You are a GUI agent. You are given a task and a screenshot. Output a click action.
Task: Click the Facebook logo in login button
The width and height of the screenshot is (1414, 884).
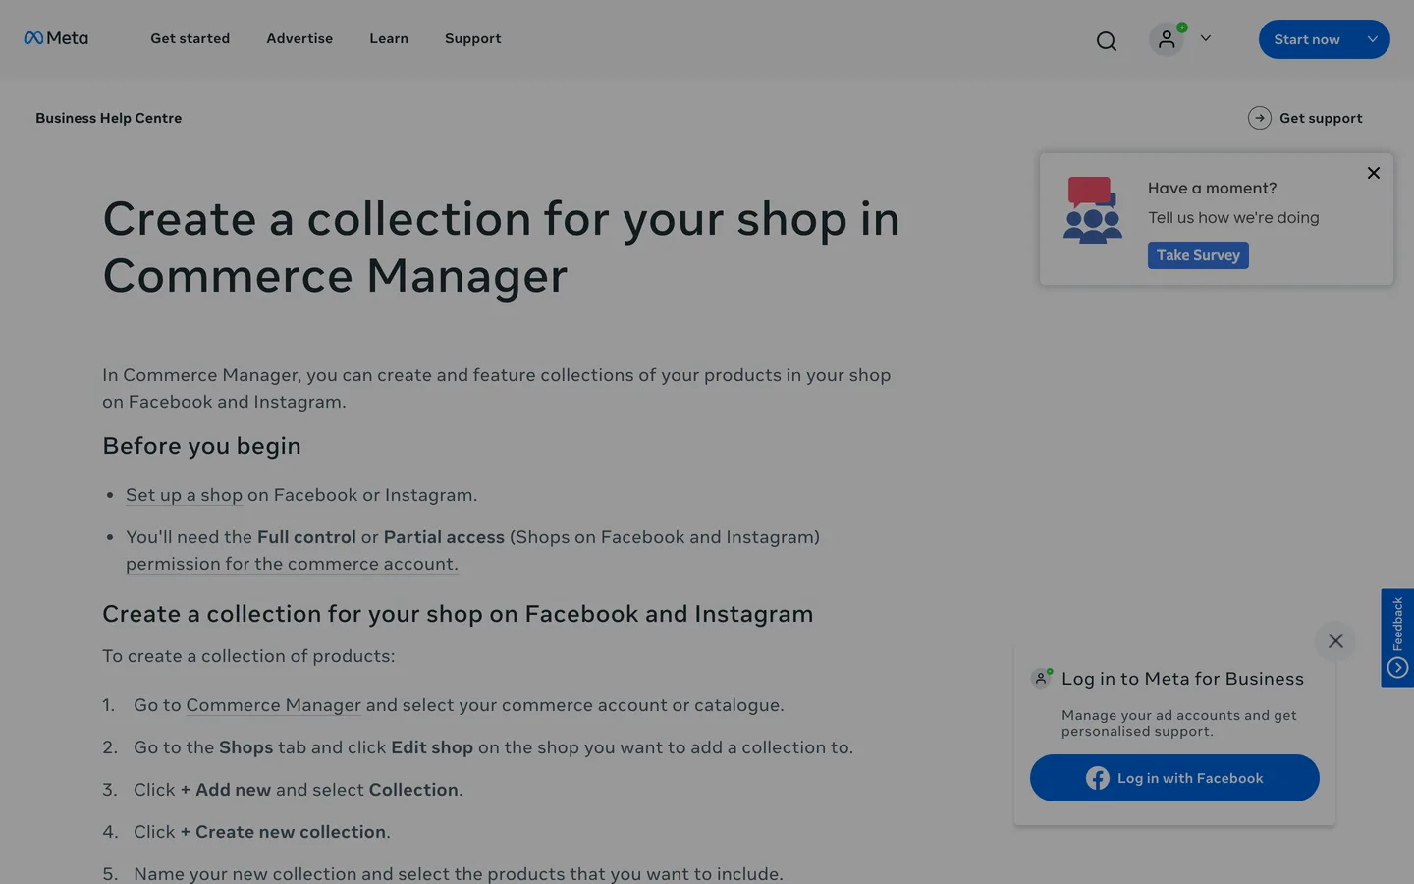pos(1098,778)
